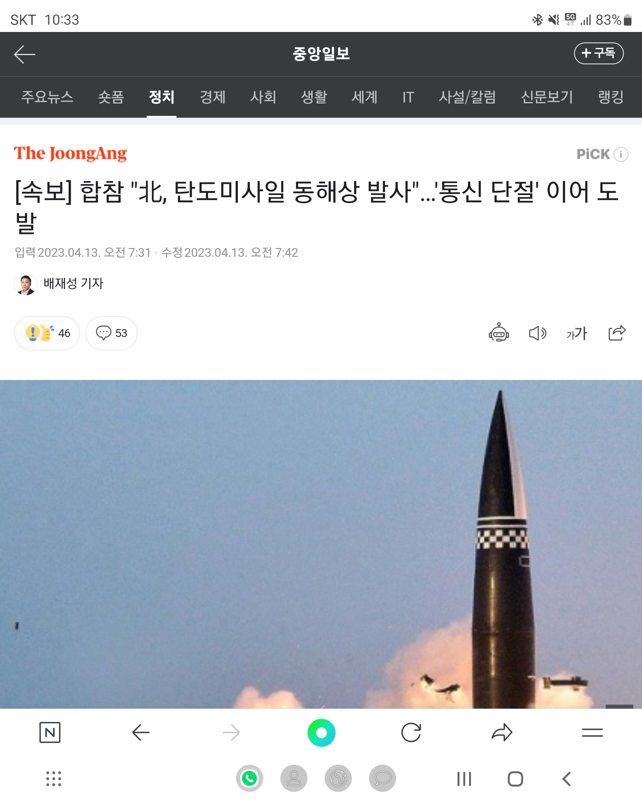Tap the speaker icon to listen to article
Viewport: 642px width, 802px height.
pyautogui.click(x=537, y=333)
